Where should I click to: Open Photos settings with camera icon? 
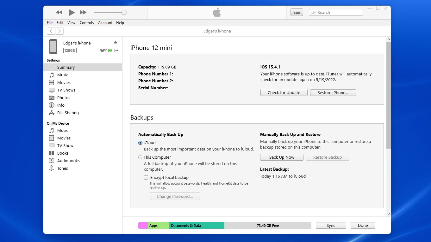(63, 97)
